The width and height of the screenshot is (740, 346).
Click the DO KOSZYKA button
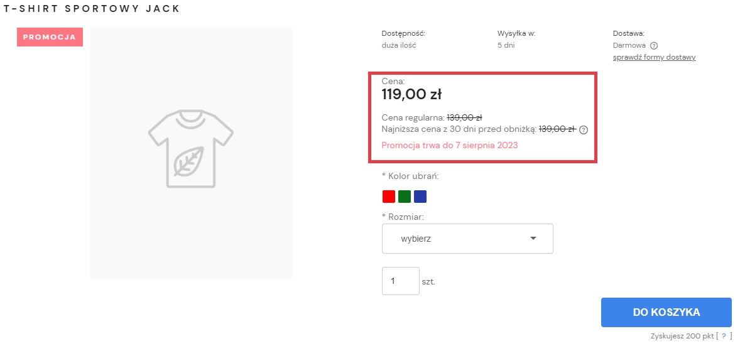pyautogui.click(x=667, y=313)
